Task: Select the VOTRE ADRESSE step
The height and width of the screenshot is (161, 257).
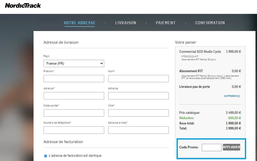Action: (x=79, y=23)
